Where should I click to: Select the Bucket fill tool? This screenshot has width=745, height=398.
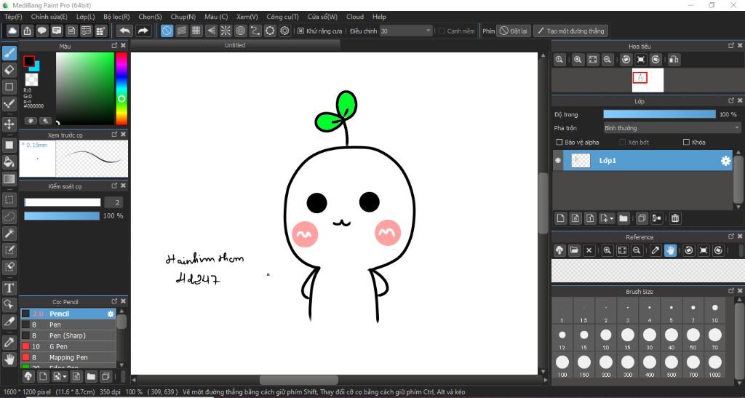coord(9,162)
